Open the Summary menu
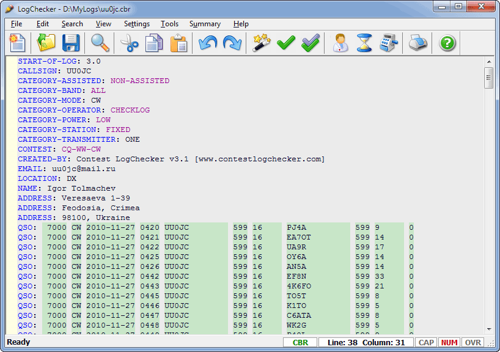Viewport: 500px width, 352px height. click(205, 24)
